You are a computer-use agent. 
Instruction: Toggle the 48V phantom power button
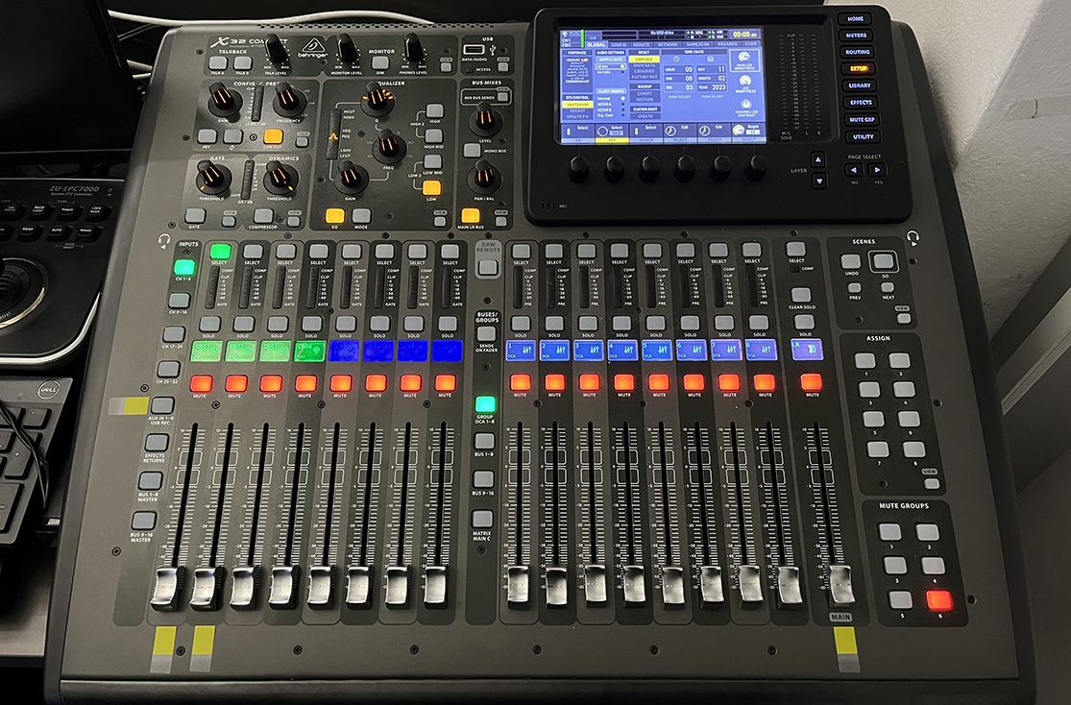pyautogui.click(x=207, y=136)
